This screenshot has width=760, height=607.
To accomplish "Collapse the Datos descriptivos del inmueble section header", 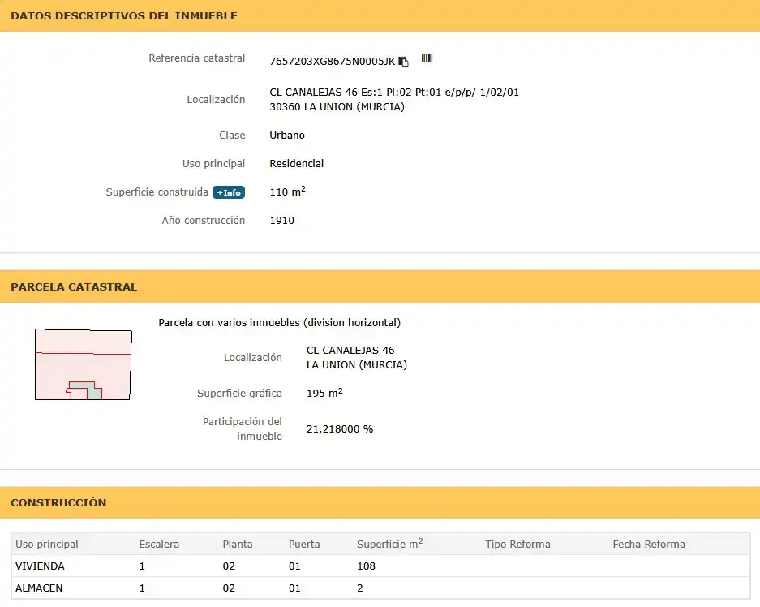I will pyautogui.click(x=380, y=16).
